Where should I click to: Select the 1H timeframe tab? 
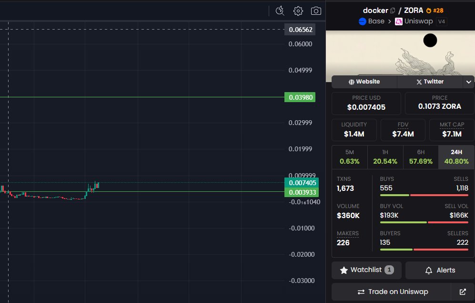[385, 157]
